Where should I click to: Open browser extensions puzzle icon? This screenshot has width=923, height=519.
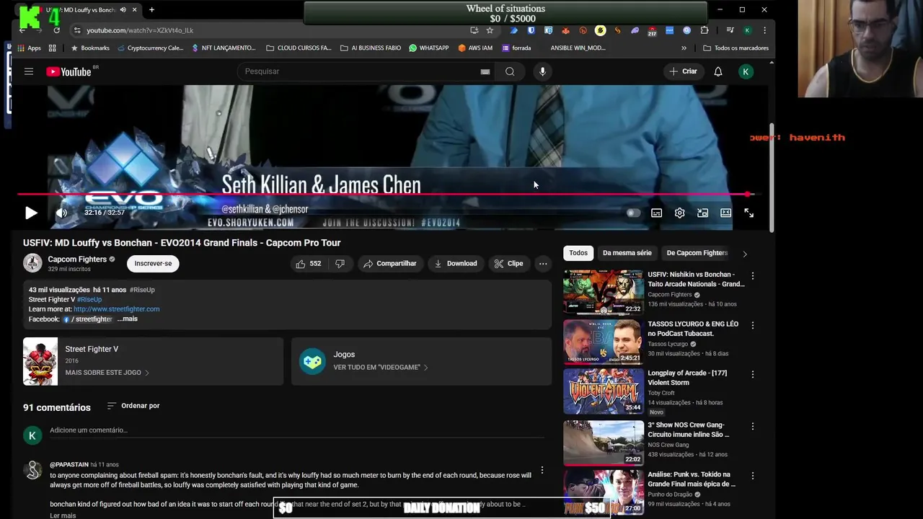[x=705, y=30]
